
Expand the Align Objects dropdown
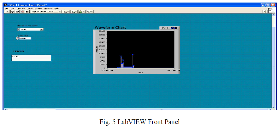pyautogui.click(x=66, y=12)
